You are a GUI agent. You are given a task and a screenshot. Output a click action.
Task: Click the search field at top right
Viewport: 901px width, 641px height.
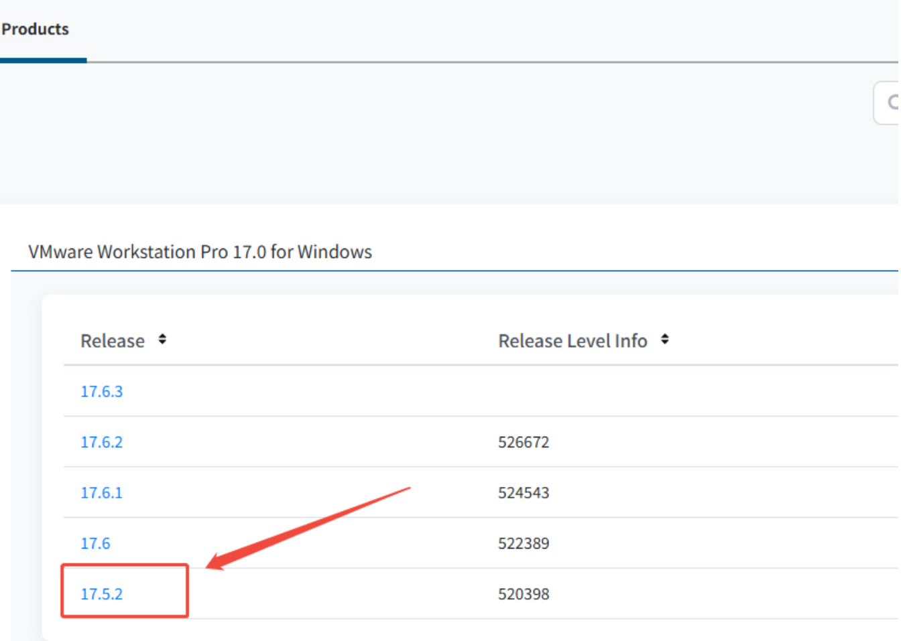click(886, 102)
